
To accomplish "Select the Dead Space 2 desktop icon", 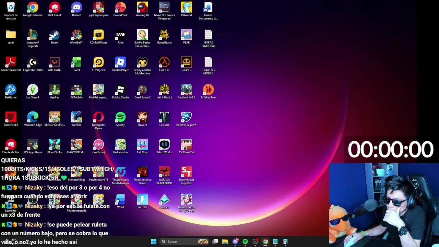I will coord(142,92).
